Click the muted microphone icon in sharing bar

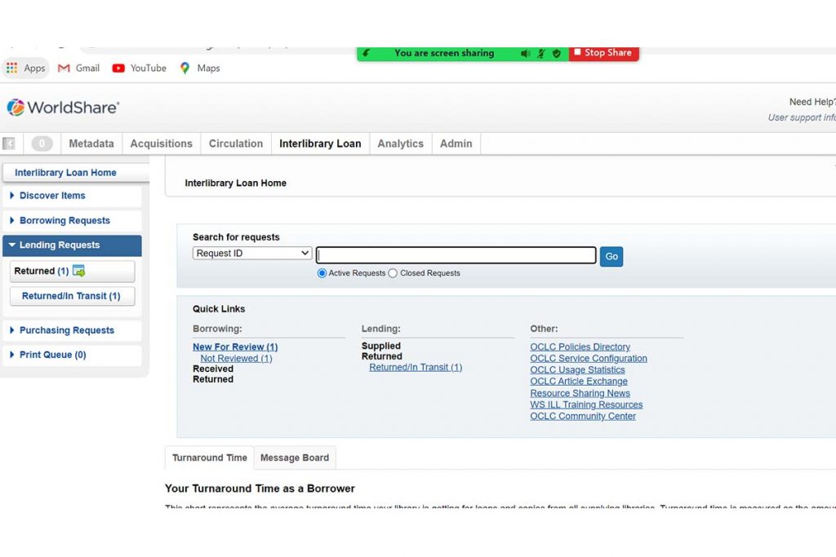click(x=540, y=53)
